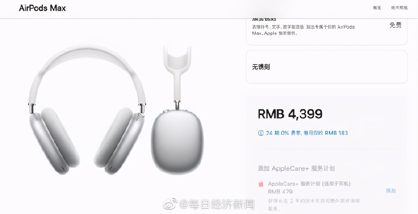
Task: Click the 添加 link for AppleCare+
Action: pyautogui.click(x=391, y=190)
